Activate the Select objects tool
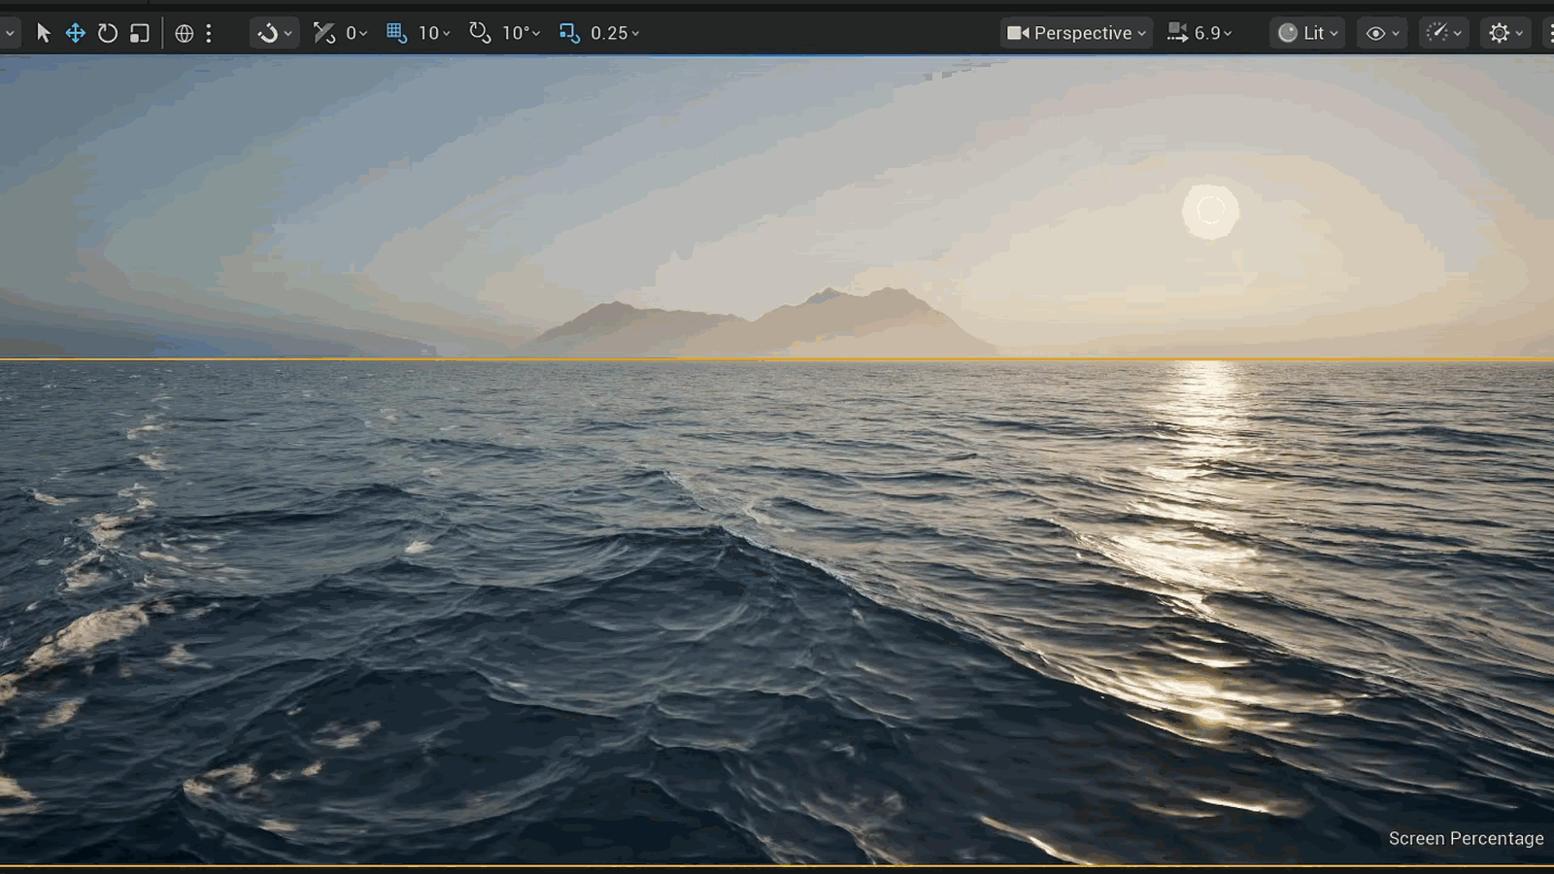 click(x=43, y=33)
